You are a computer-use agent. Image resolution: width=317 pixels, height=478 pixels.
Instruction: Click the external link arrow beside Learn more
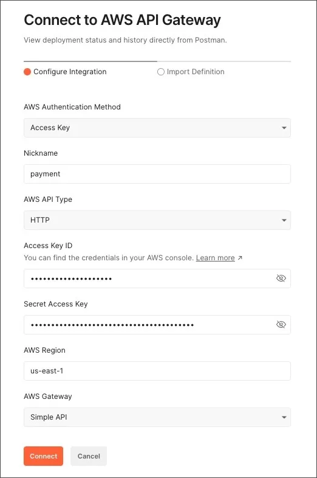240,258
